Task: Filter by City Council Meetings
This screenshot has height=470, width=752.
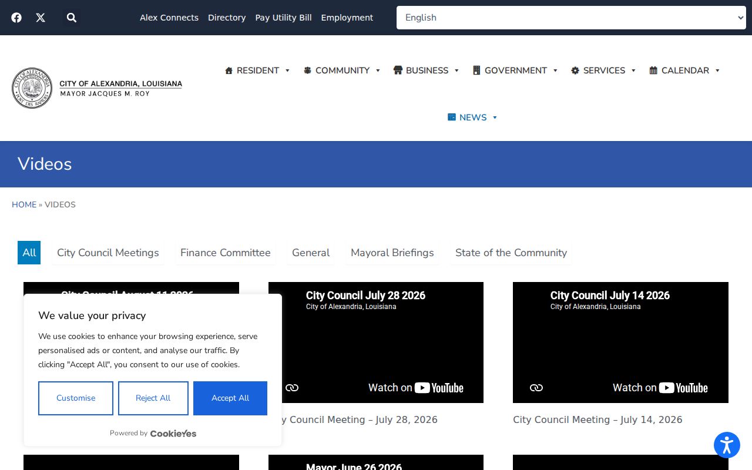Action: pyautogui.click(x=108, y=253)
